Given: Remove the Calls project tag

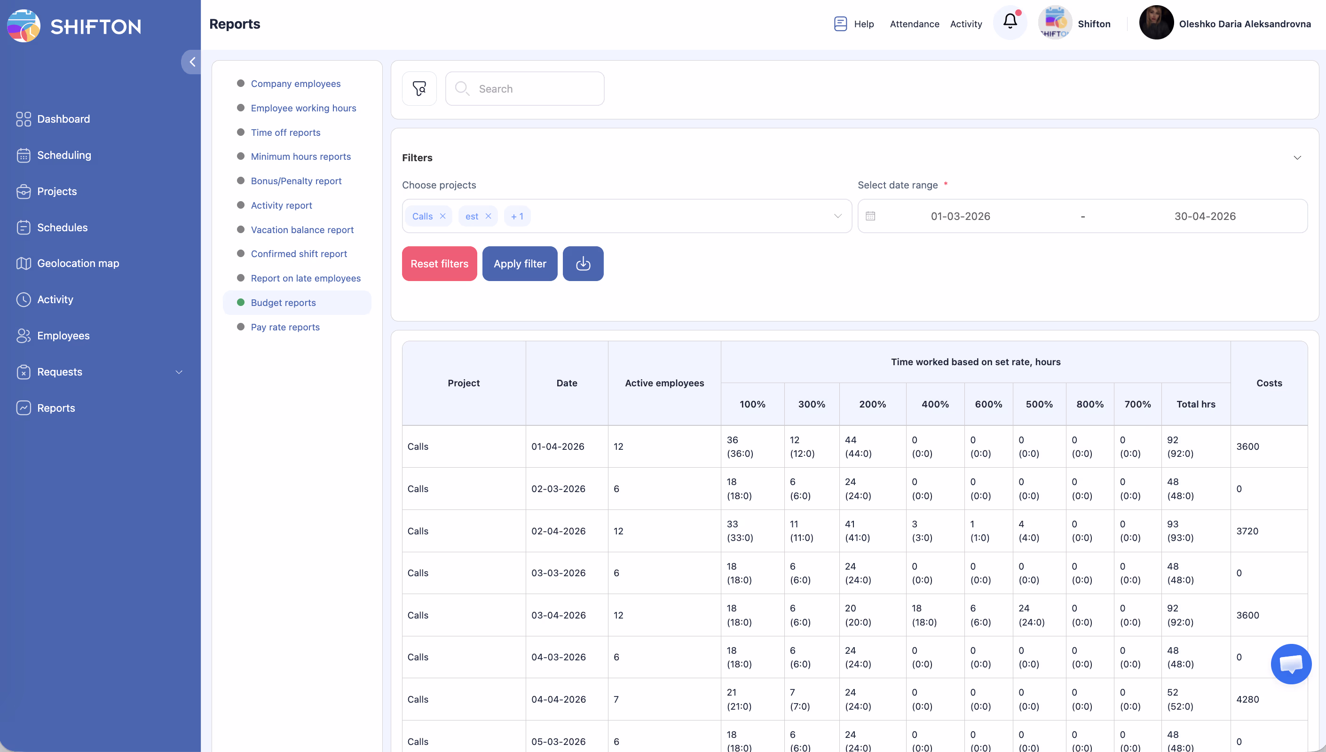Looking at the screenshot, I should tap(442, 216).
